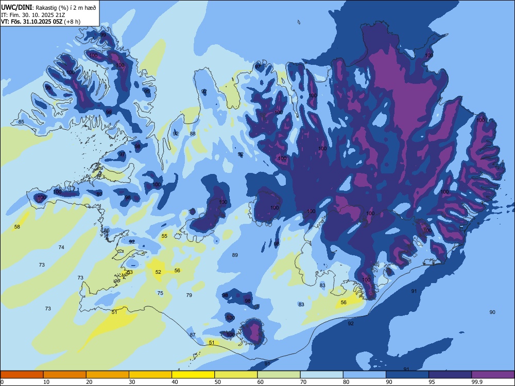Click the 80–90 light blue legend swatch
Screen dimensions: 515x386
[365, 375]
